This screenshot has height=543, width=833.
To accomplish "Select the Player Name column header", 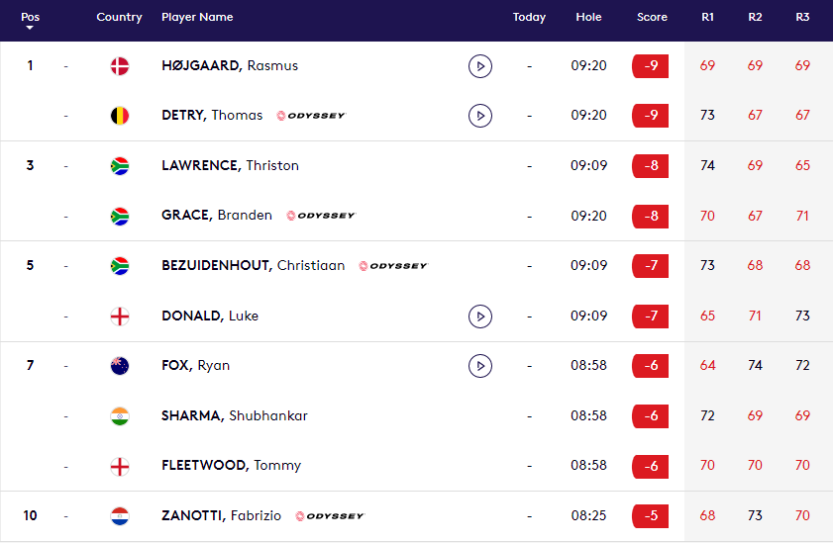I will pyautogui.click(x=197, y=18).
